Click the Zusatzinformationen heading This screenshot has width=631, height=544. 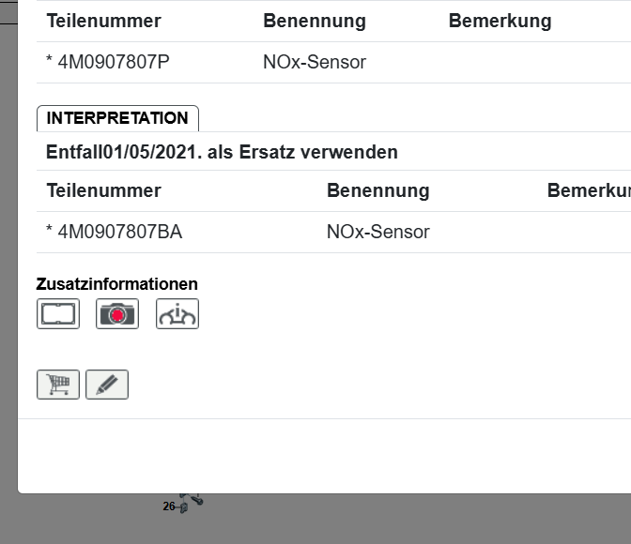click(x=117, y=284)
